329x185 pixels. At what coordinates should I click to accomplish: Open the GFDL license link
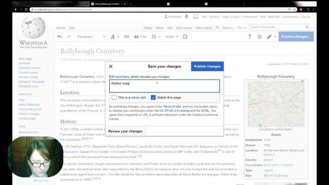click(x=205, y=110)
